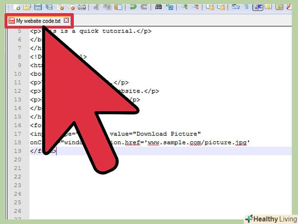Click line number 24 in the margin
The height and width of the screenshot is (224, 298).
tap(18, 194)
